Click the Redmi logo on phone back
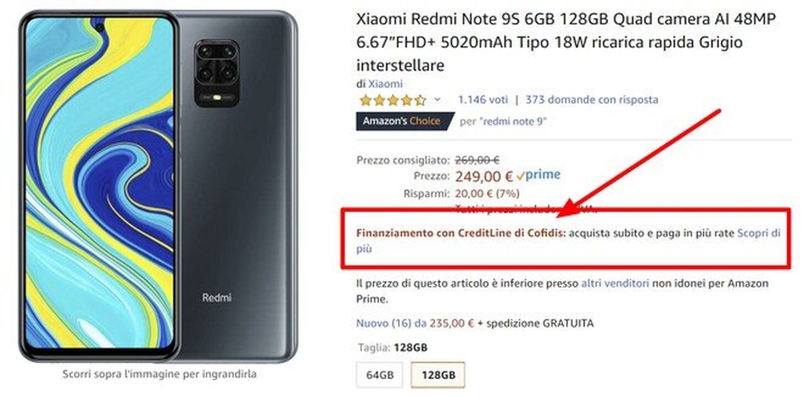The height and width of the screenshot is (397, 804). pyautogui.click(x=217, y=298)
